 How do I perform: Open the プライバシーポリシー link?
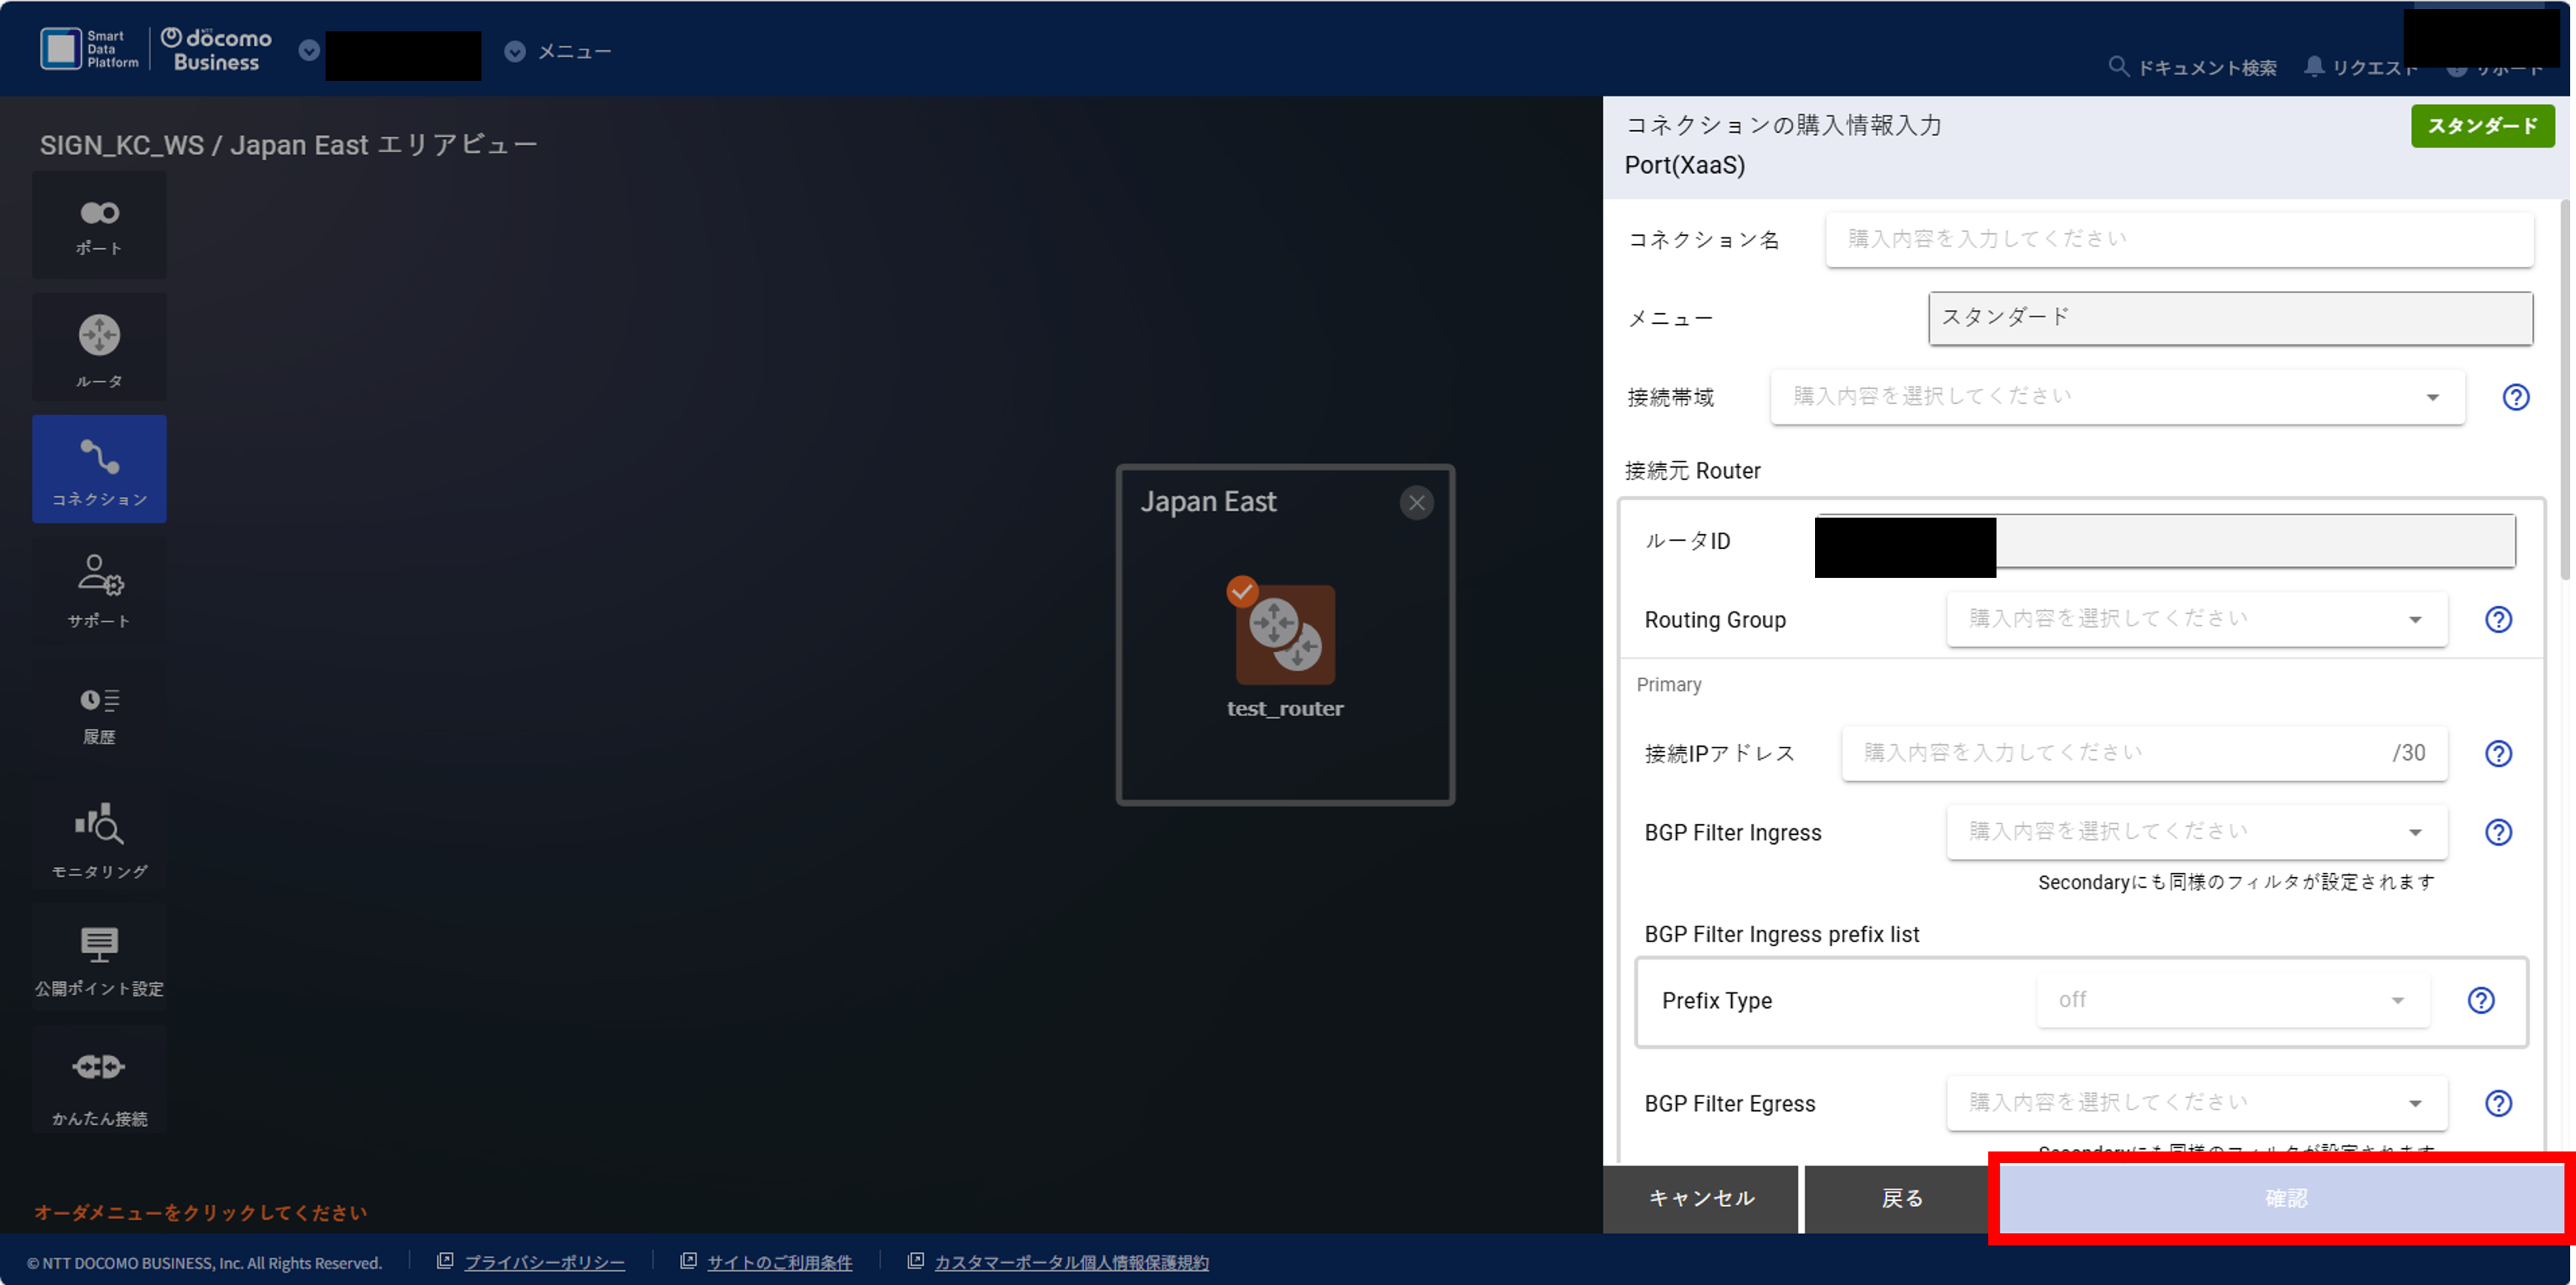point(544,1262)
